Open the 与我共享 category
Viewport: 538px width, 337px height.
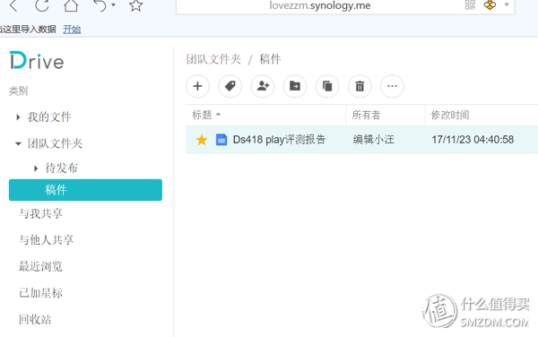(40, 213)
